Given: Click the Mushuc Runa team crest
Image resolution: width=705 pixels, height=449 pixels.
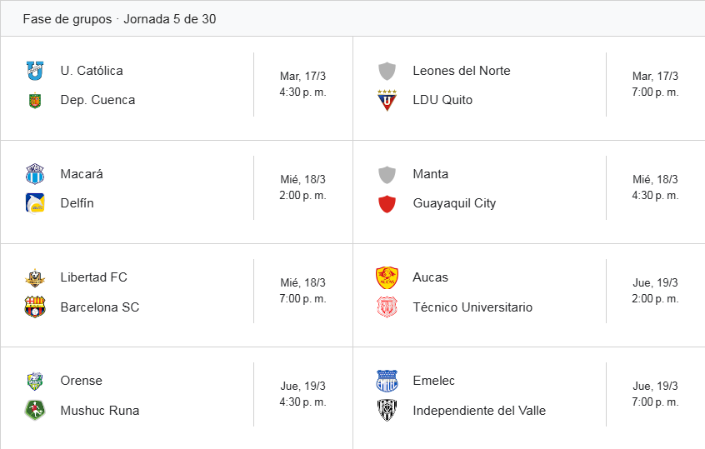Looking at the screenshot, I should coord(34,410).
